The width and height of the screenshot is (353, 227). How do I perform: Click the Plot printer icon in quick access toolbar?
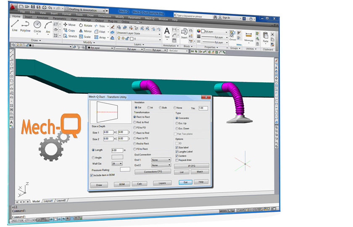pos(45,8)
